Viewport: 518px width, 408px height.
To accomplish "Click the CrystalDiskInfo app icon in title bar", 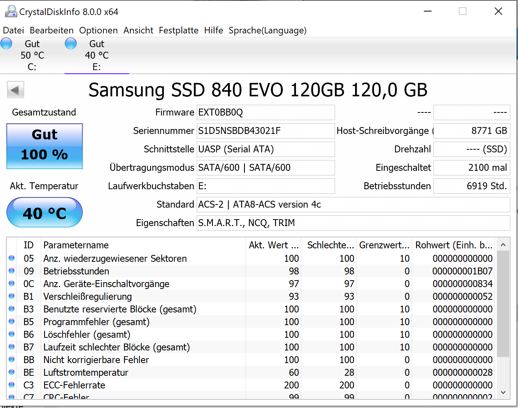I will [11, 12].
